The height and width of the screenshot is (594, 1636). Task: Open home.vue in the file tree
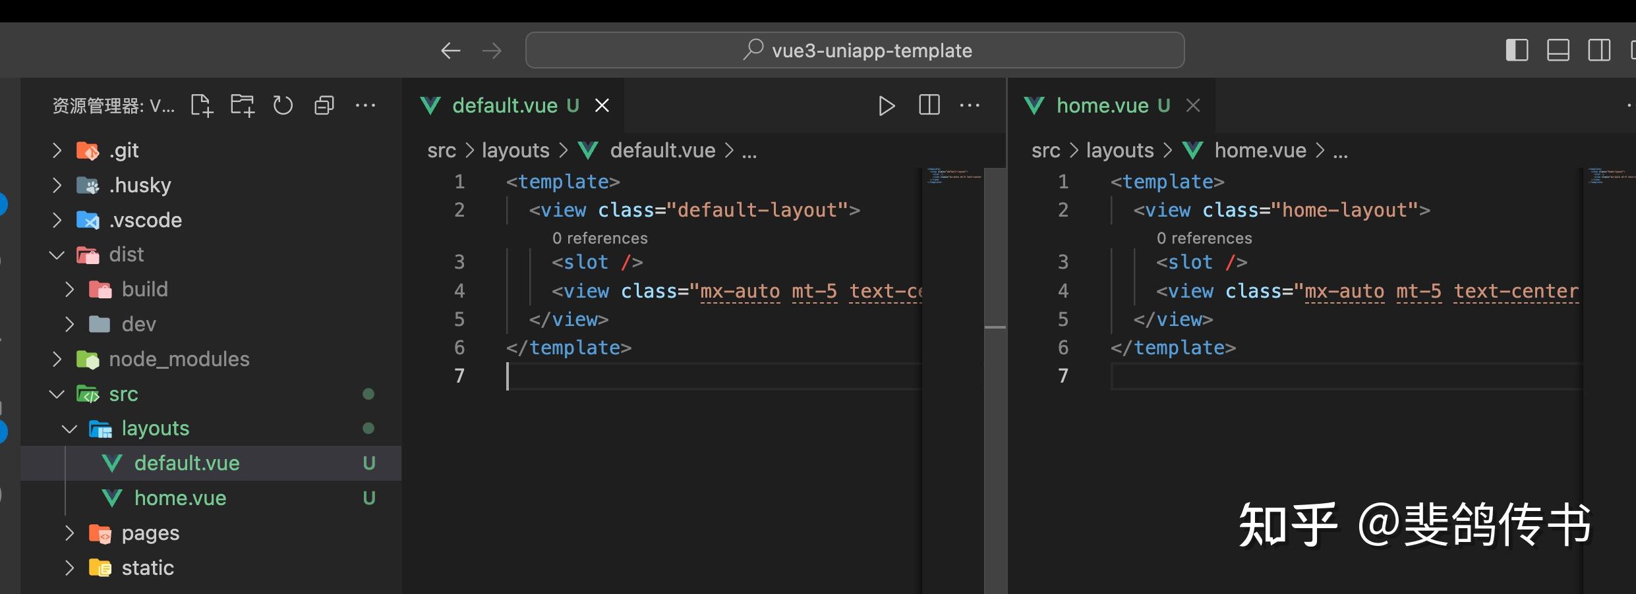(180, 498)
